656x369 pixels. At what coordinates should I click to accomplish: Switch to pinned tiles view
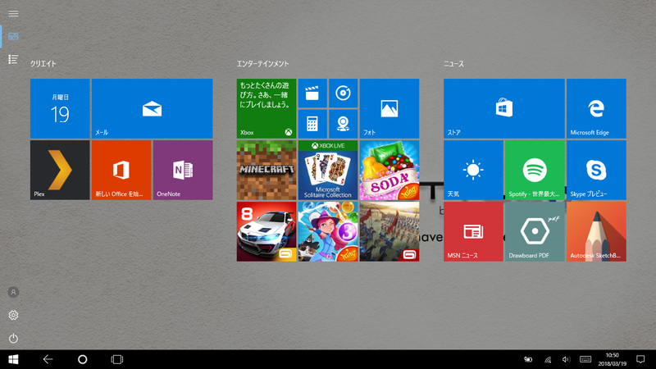click(x=13, y=36)
